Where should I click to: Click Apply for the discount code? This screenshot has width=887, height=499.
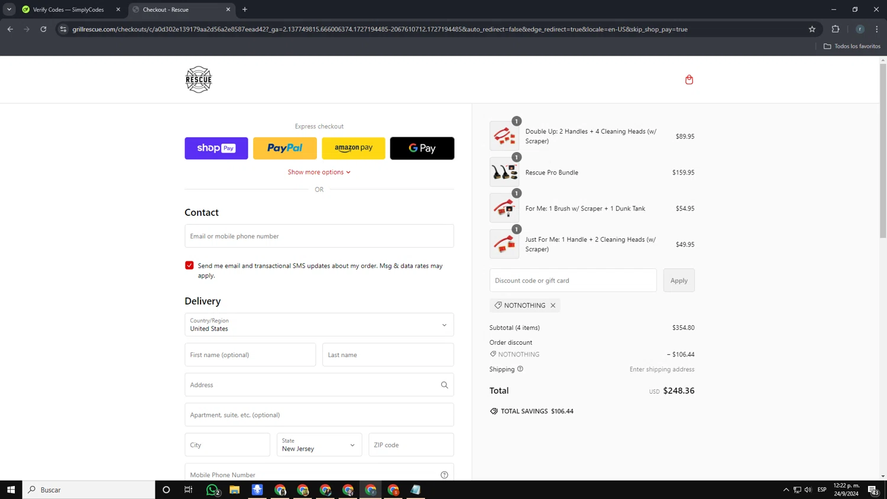click(679, 280)
